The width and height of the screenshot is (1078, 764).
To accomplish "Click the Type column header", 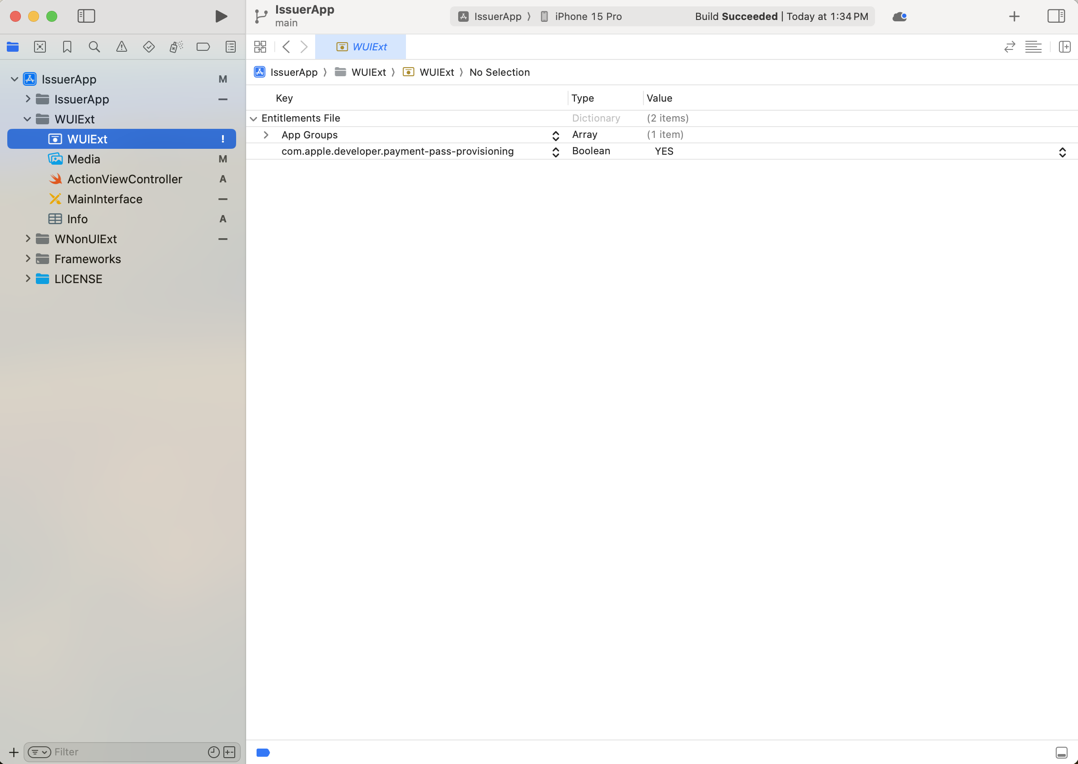I will [582, 98].
